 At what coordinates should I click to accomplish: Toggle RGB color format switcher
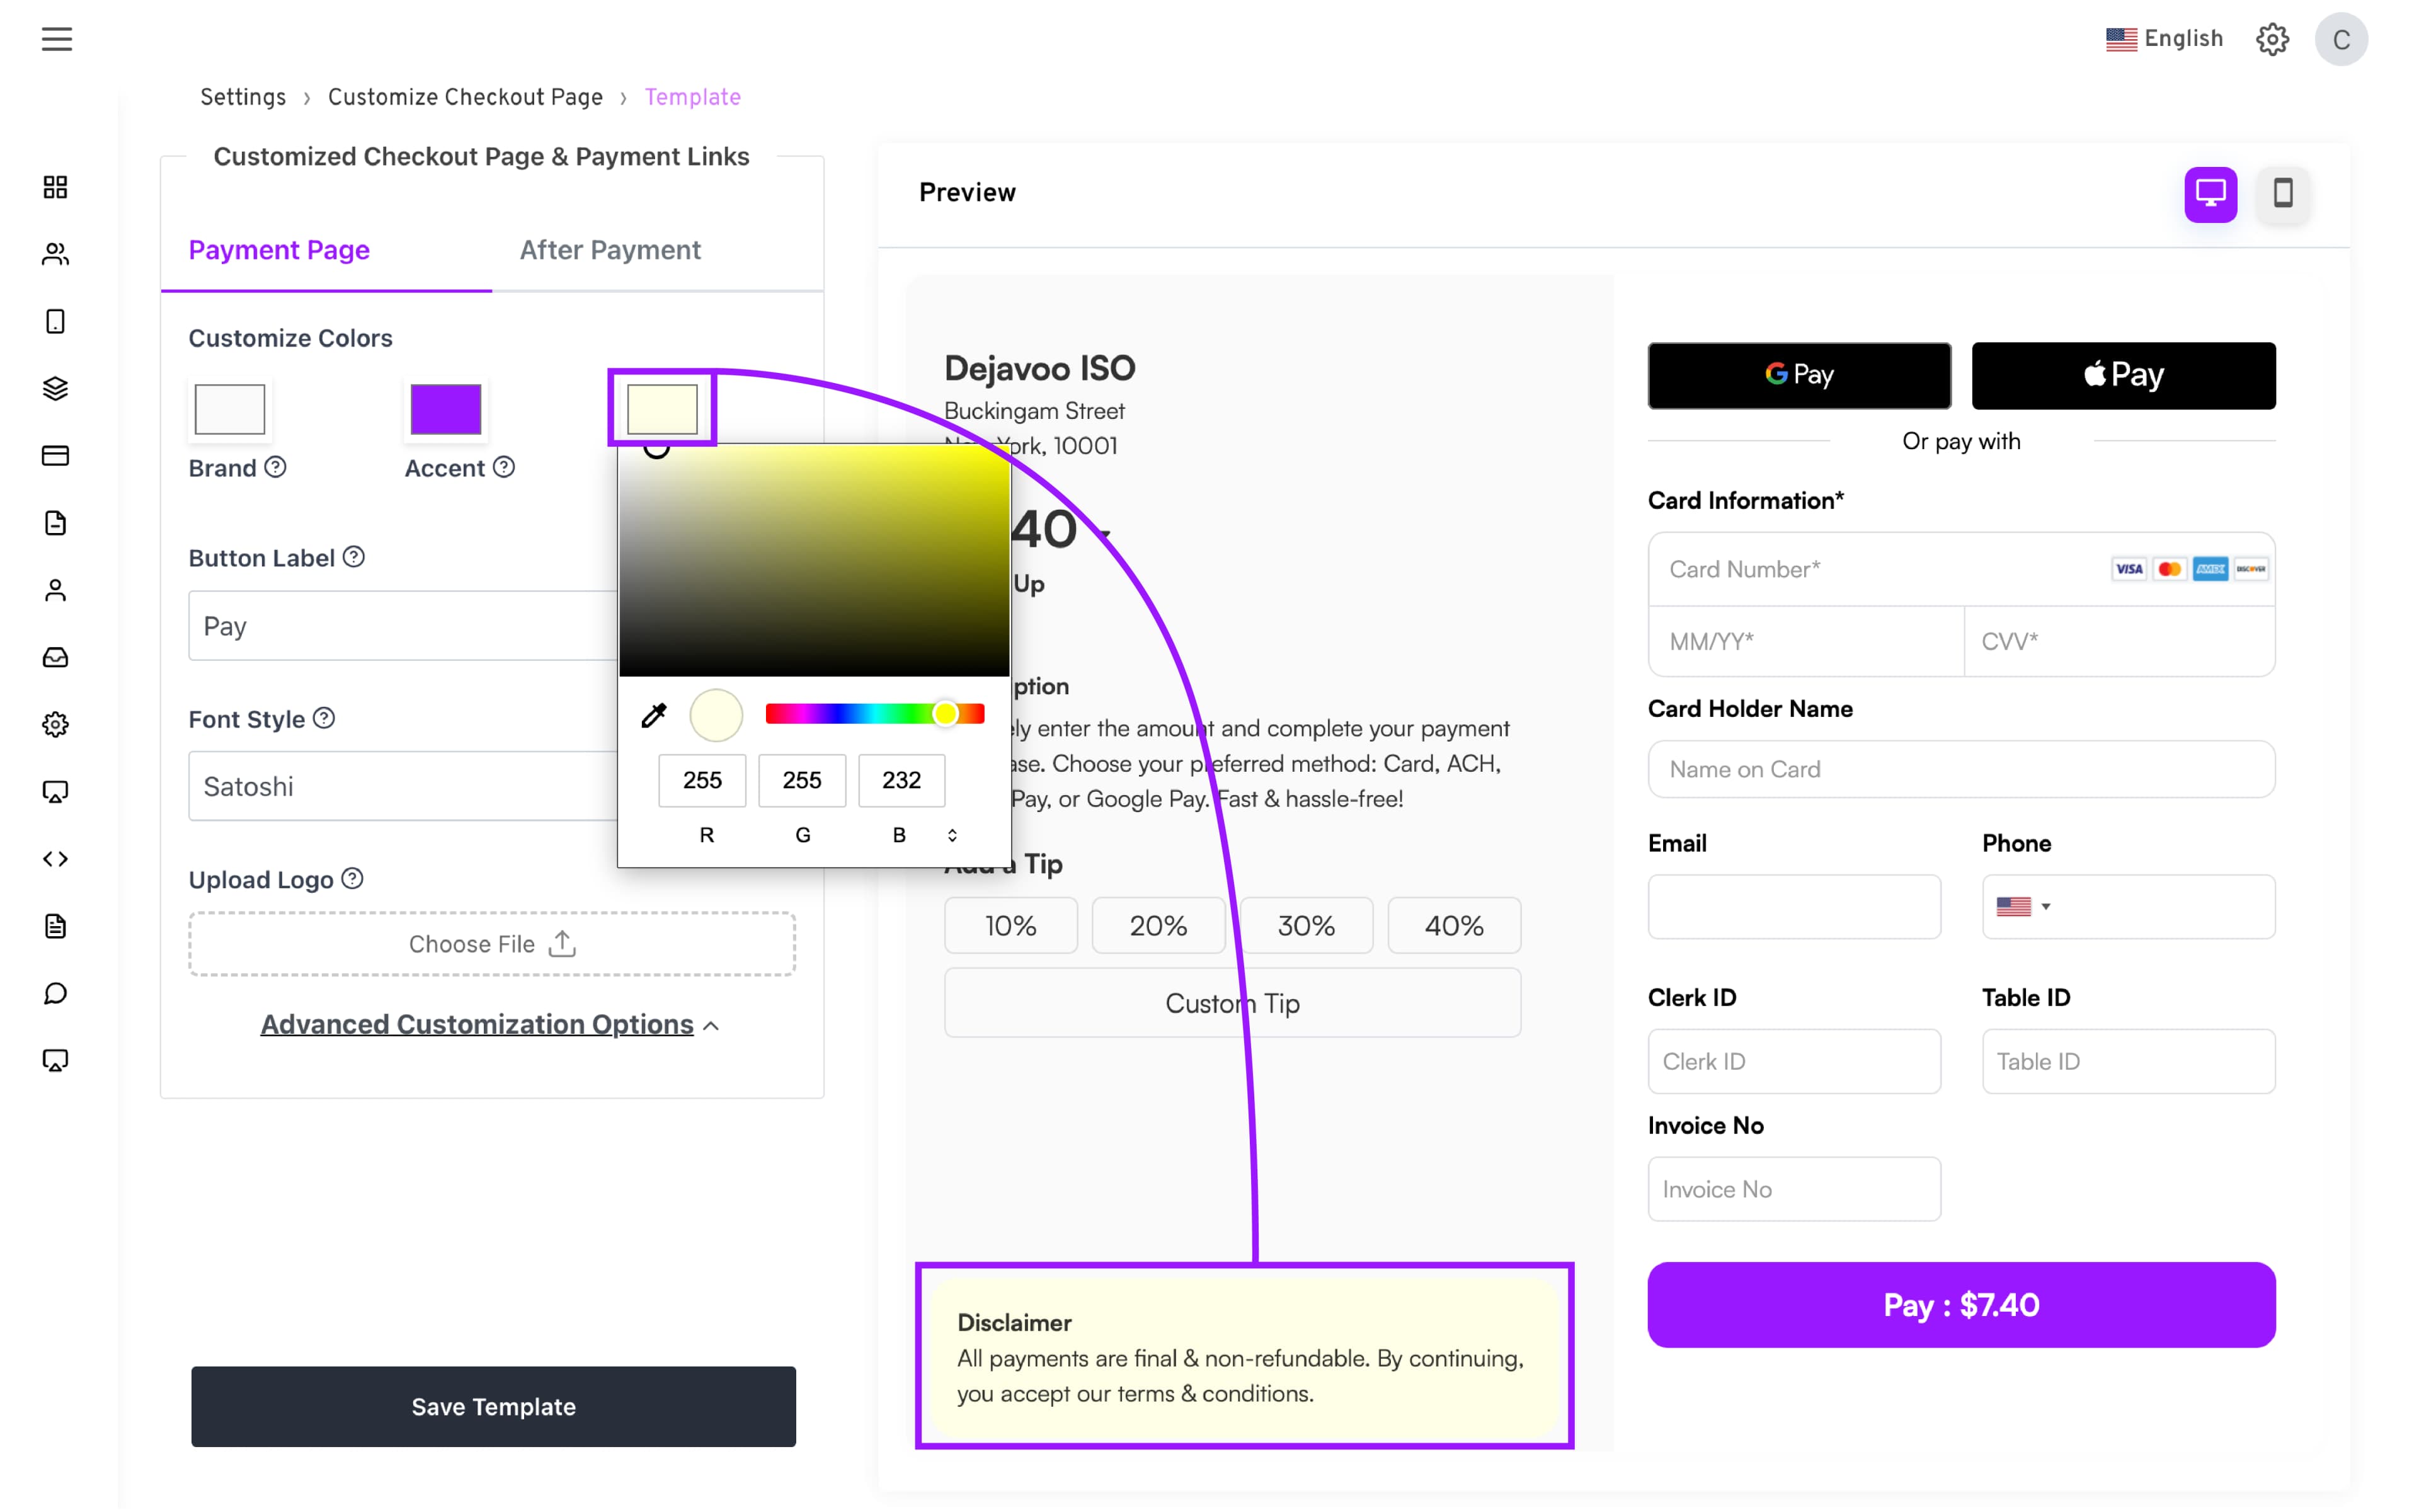[952, 835]
